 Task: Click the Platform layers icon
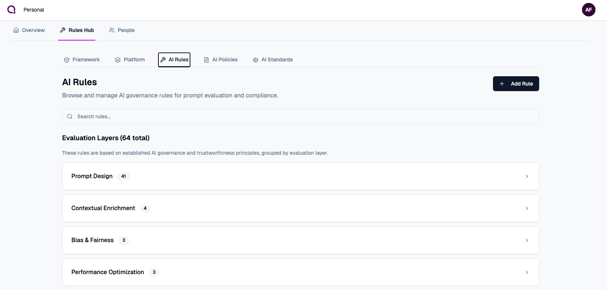tap(118, 60)
